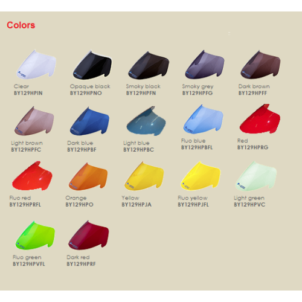Choose the Light brown windscreen
302x302 pixels.
click(34, 121)
